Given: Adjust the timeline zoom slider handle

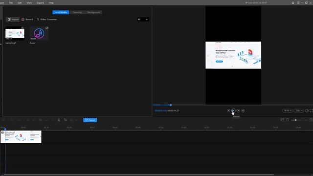Looking at the screenshot, I should click(x=295, y=120).
